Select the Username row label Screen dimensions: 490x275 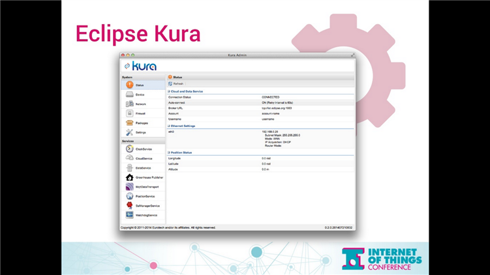click(x=175, y=119)
